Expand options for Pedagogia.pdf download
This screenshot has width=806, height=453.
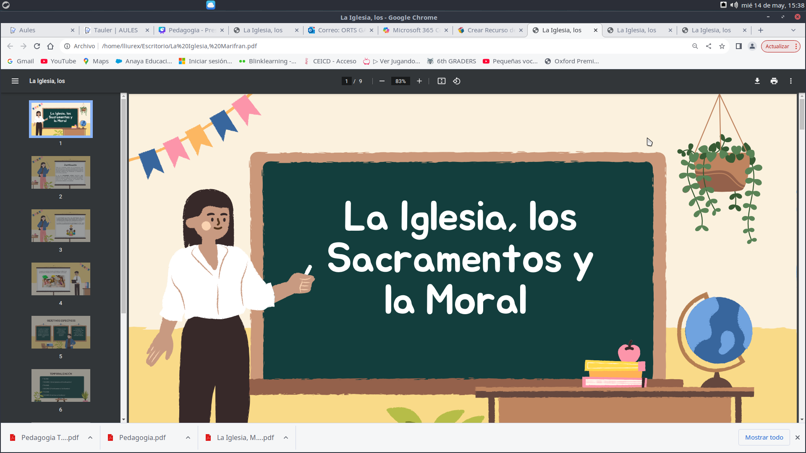tap(188, 437)
